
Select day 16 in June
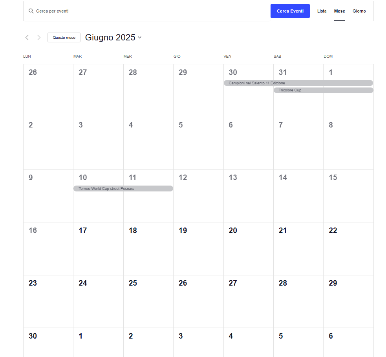[33, 230]
